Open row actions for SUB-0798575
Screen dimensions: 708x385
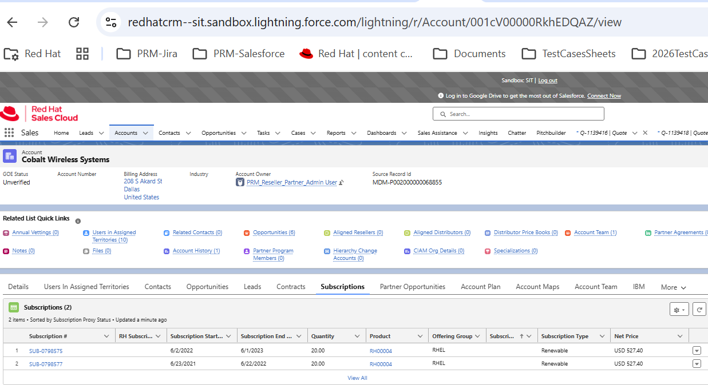tap(697, 351)
